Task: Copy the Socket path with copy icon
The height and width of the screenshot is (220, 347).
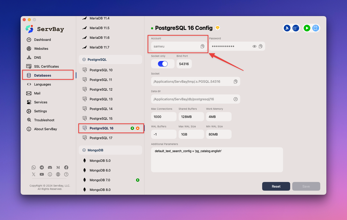Action: pos(235,81)
